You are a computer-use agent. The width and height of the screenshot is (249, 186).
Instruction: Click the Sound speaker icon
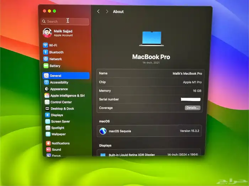[x=48, y=150]
